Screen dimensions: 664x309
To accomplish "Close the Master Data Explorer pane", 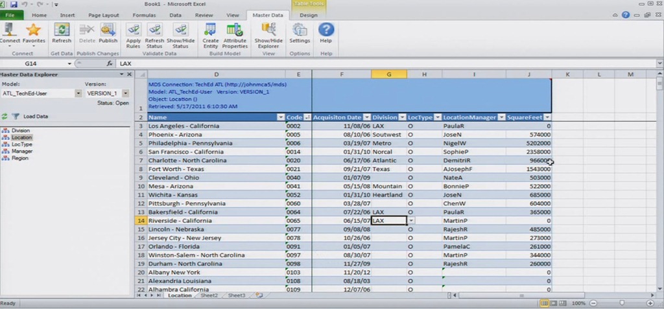I will click(x=129, y=74).
